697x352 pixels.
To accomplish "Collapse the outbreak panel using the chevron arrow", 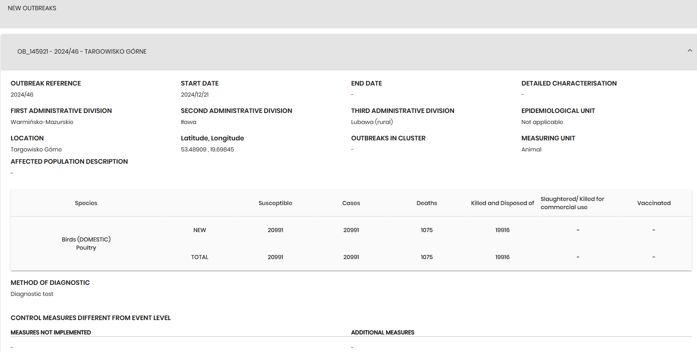I will pos(690,51).
